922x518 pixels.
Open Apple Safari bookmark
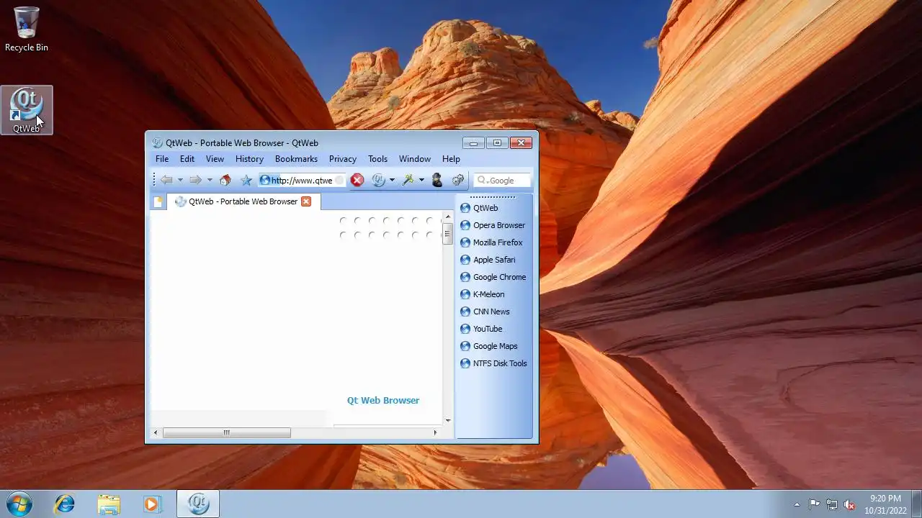pos(488,260)
